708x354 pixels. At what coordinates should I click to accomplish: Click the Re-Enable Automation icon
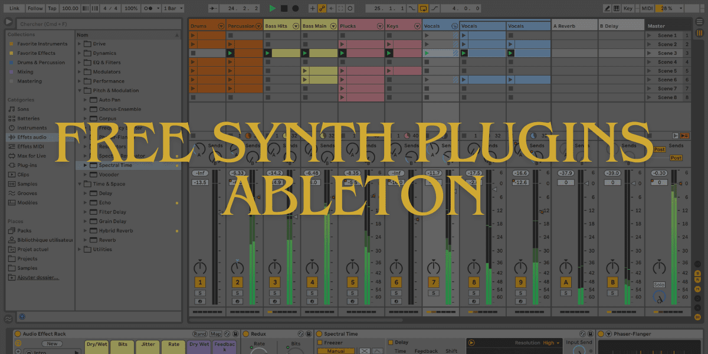point(332,9)
